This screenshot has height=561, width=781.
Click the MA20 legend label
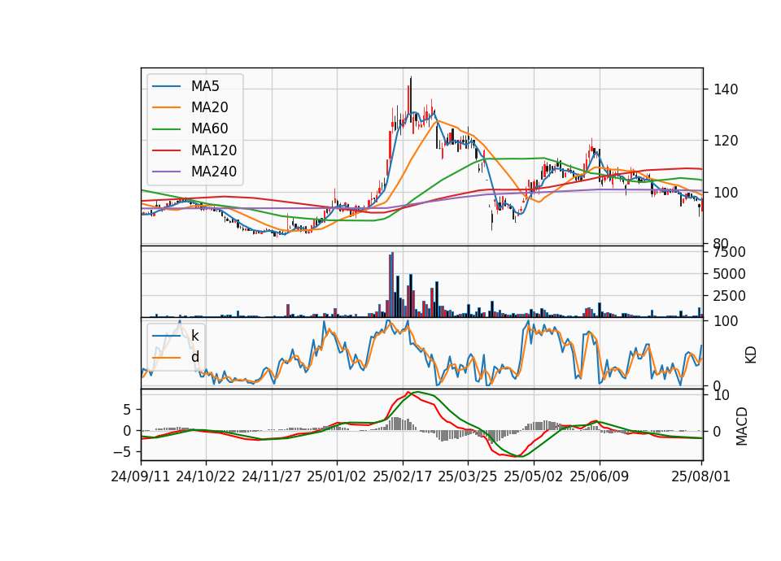pyautogui.click(x=210, y=107)
